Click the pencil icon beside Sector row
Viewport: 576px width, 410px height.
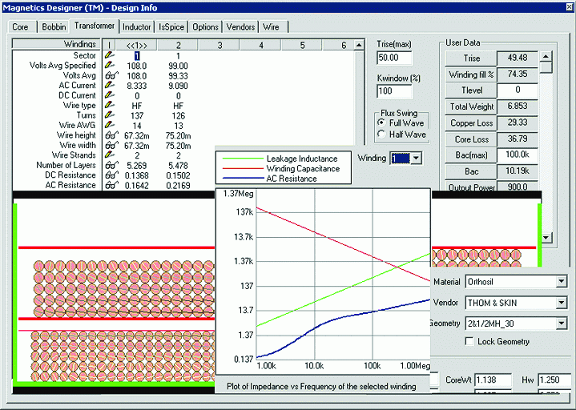click(x=111, y=55)
